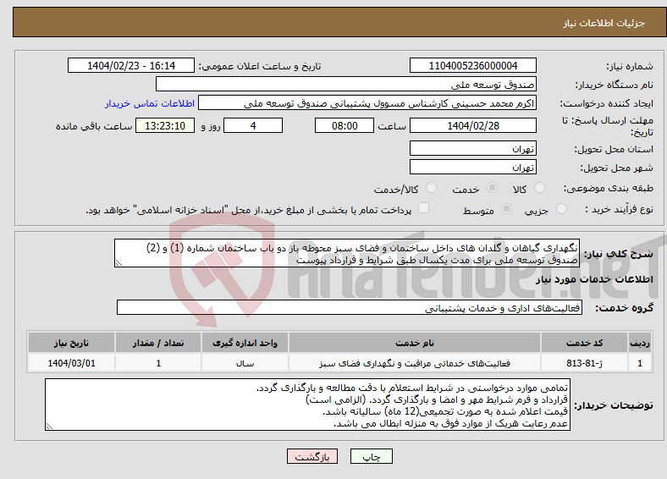Select the کالا radio button
Viewport: 667px width, 479px height.
tap(539, 188)
